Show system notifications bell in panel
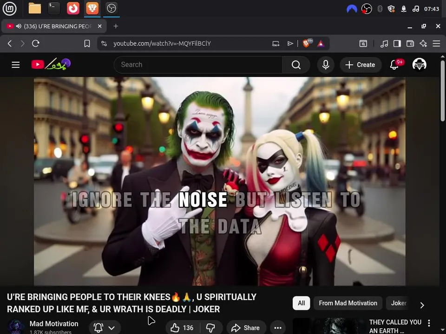Viewport: 446px width, 334px height. [404, 9]
